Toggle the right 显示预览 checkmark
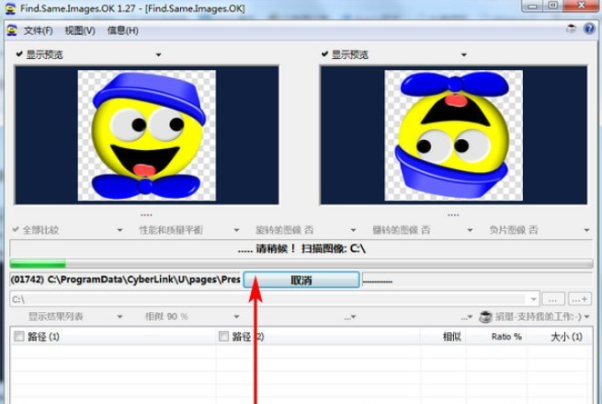This screenshot has height=404, width=602. coord(324,54)
